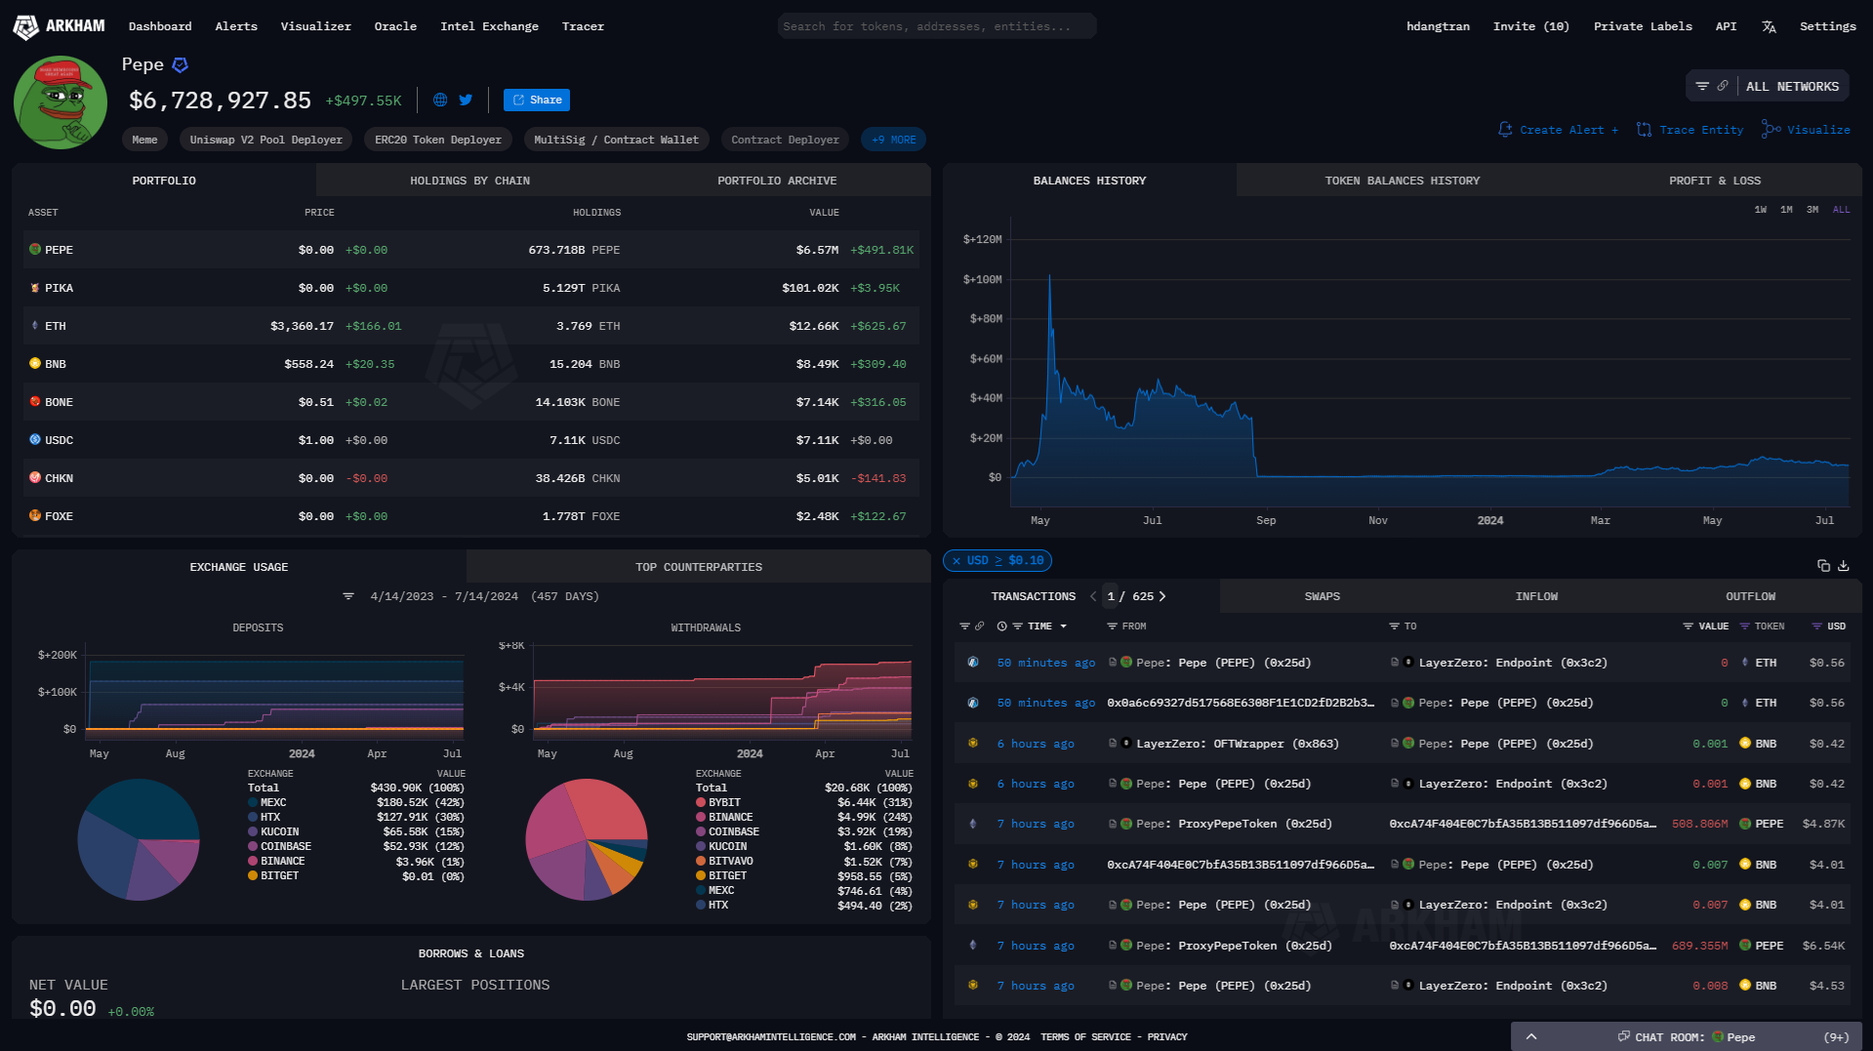Click the Uniswap V2 Pool Deployer tag
This screenshot has height=1051, width=1873.
265,140
